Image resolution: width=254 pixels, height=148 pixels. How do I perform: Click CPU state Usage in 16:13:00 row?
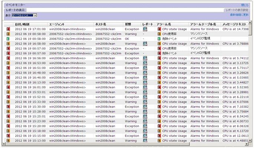[x=175, y=82]
